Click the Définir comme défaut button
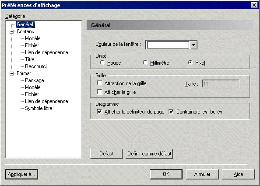The height and width of the screenshot is (186, 260). click(x=149, y=154)
